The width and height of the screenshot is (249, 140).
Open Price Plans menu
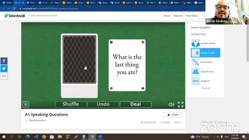click(x=192, y=16)
